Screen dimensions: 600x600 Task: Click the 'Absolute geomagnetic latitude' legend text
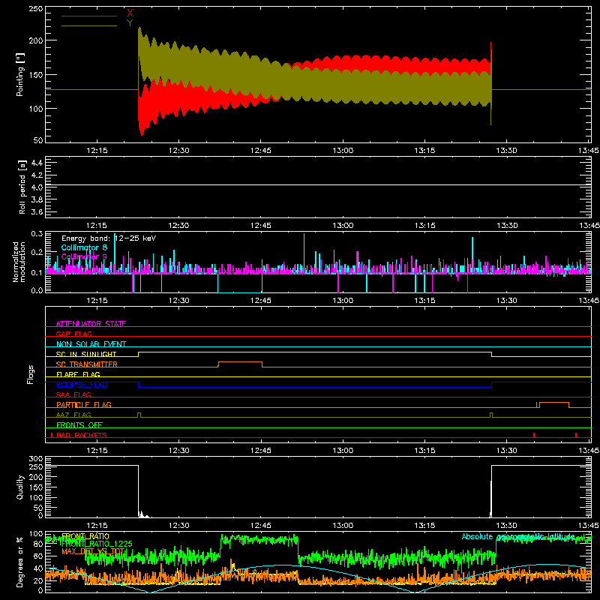pos(518,536)
